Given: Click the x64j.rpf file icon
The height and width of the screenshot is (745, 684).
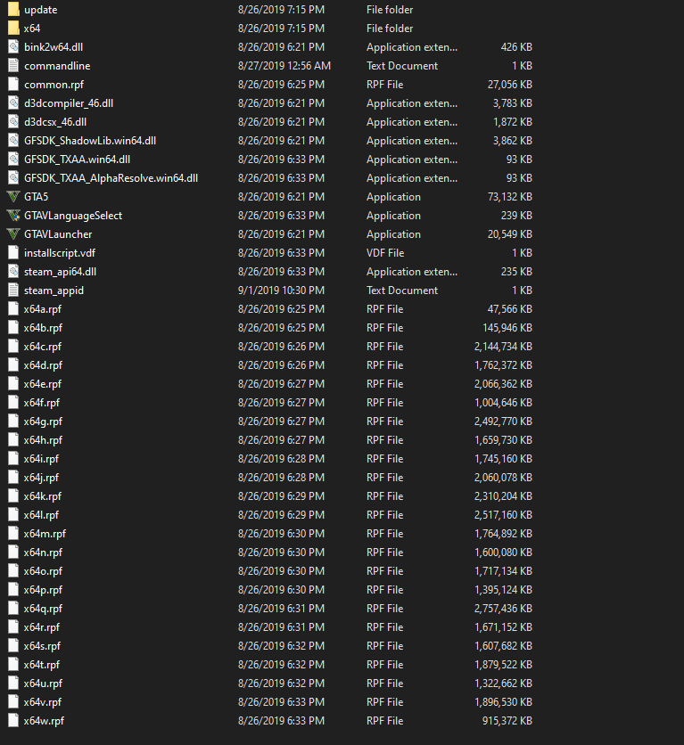Looking at the screenshot, I should (x=13, y=478).
